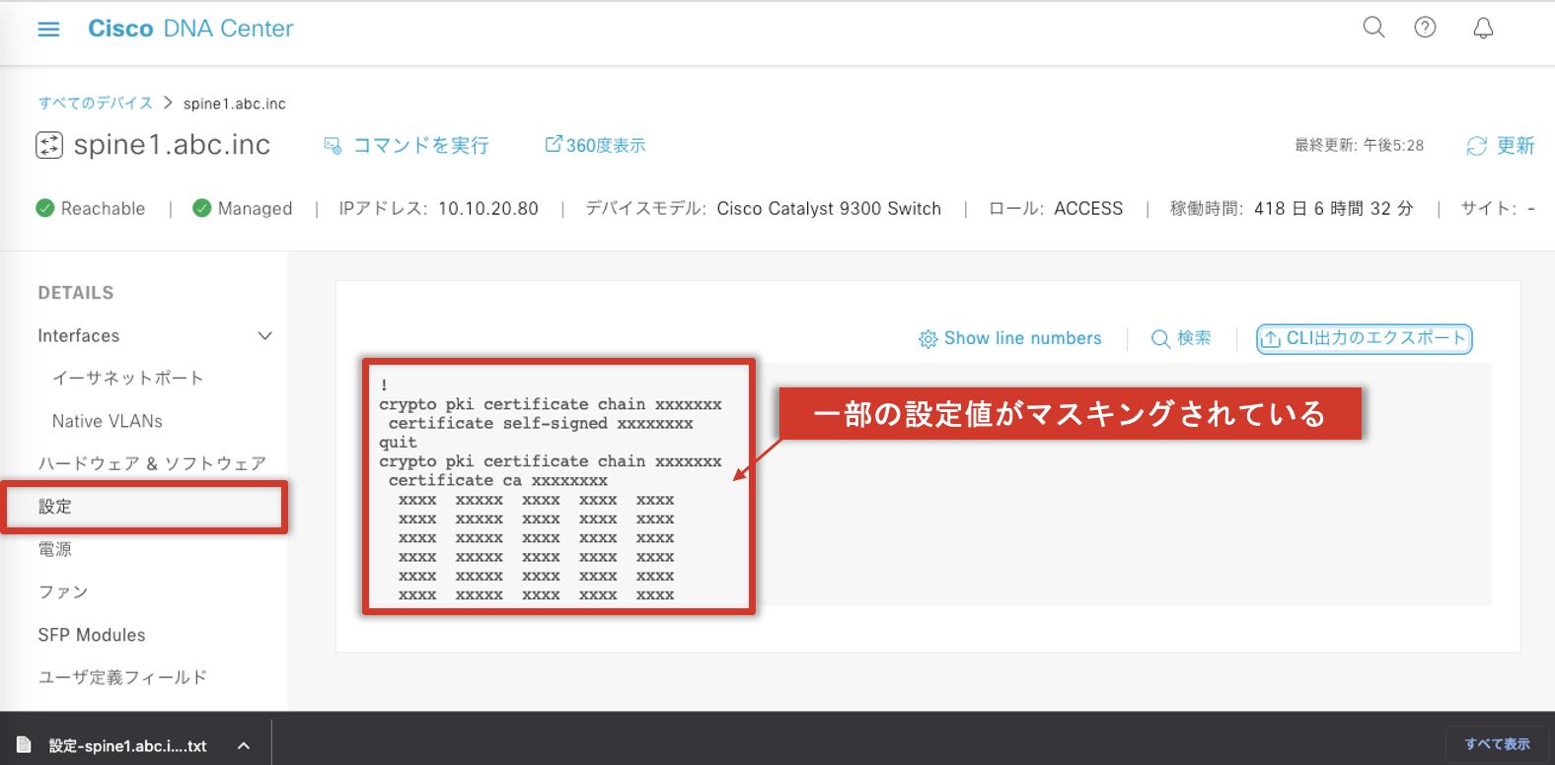This screenshot has width=1555, height=765.
Task: Click the search magnifier icon in header
Action: 1373,28
